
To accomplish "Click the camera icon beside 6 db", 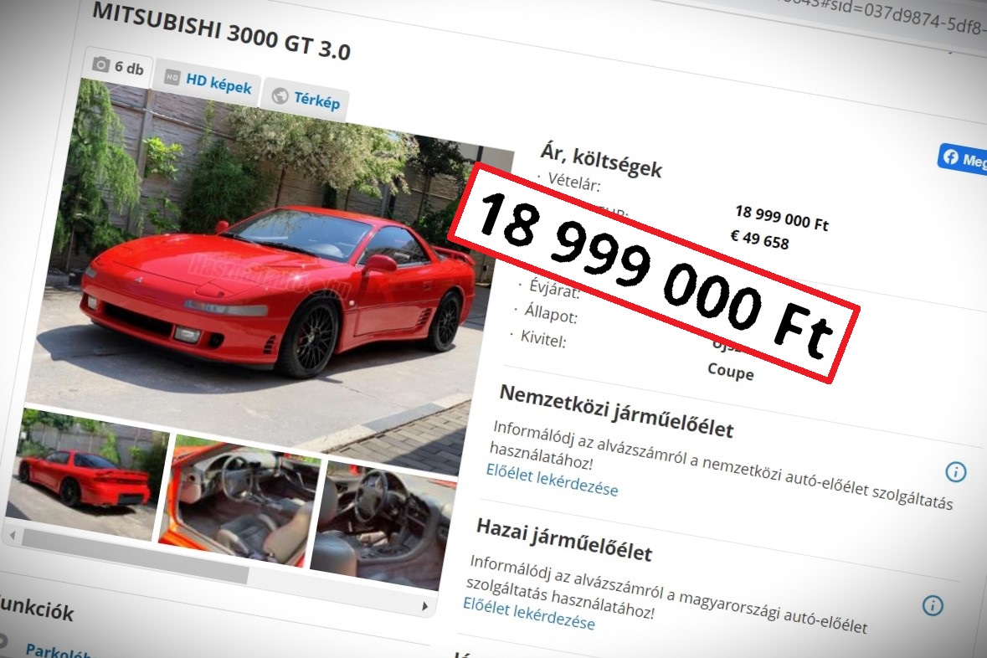I will [x=100, y=64].
